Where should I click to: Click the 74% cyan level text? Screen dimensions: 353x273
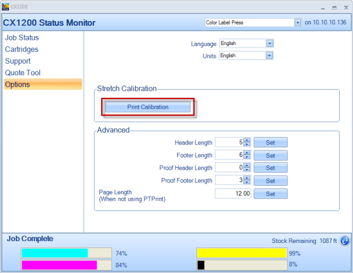pyautogui.click(x=121, y=253)
